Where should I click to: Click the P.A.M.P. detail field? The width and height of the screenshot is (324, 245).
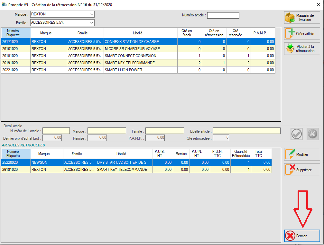(155, 137)
